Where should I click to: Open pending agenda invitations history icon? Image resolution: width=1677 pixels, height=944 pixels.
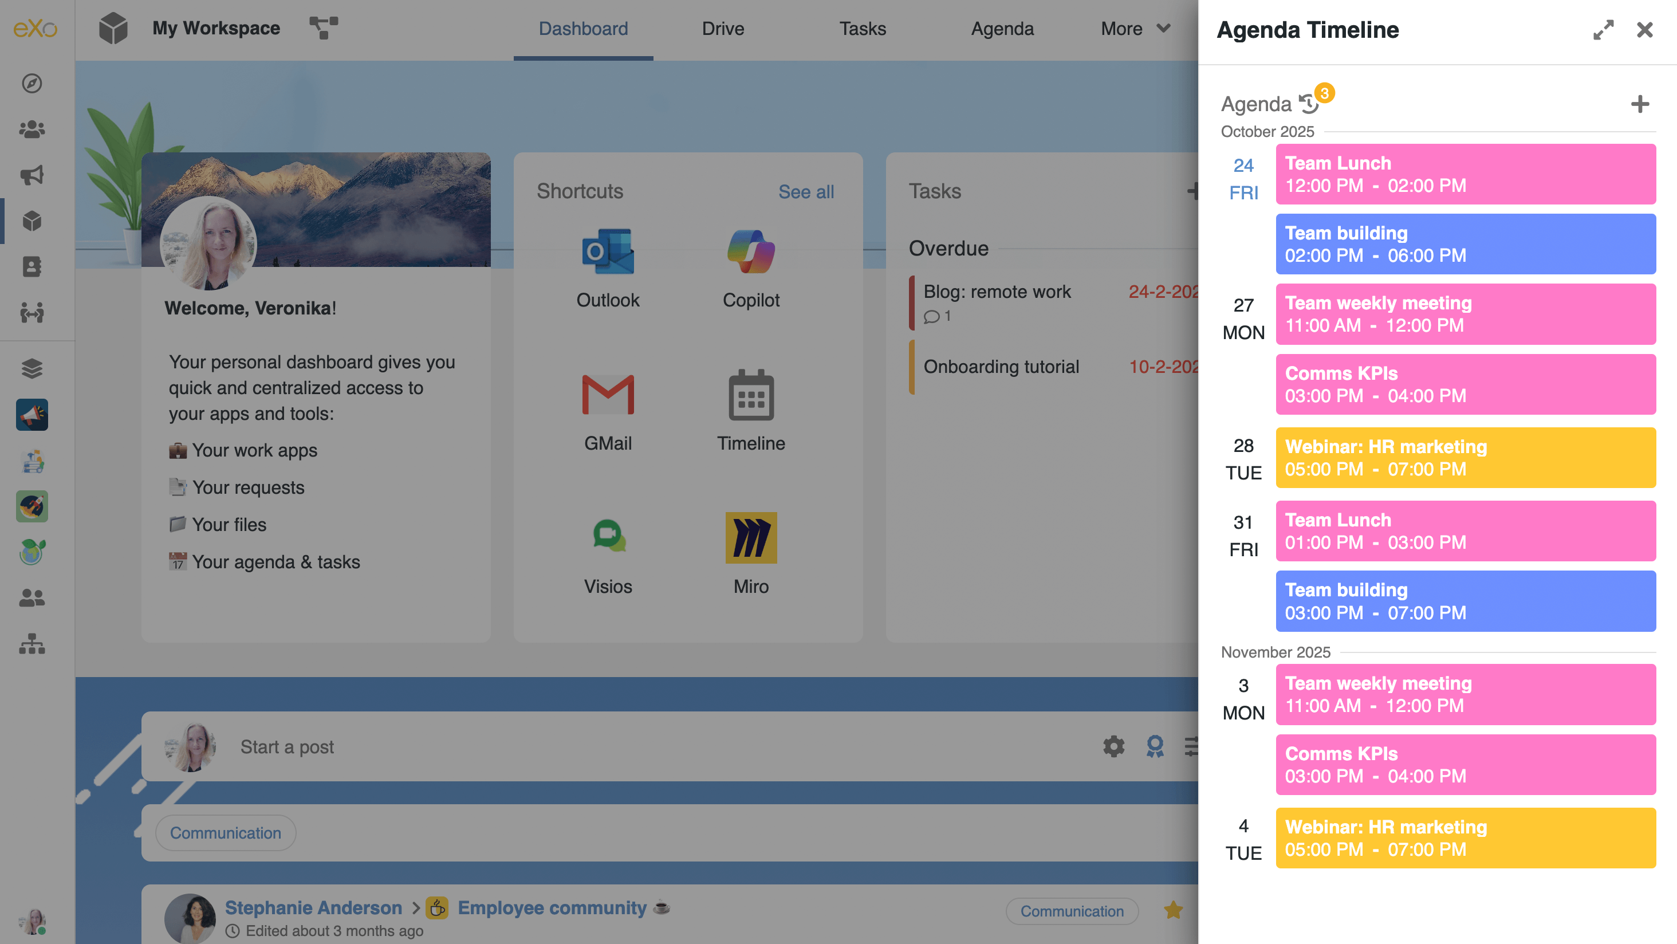(x=1309, y=103)
